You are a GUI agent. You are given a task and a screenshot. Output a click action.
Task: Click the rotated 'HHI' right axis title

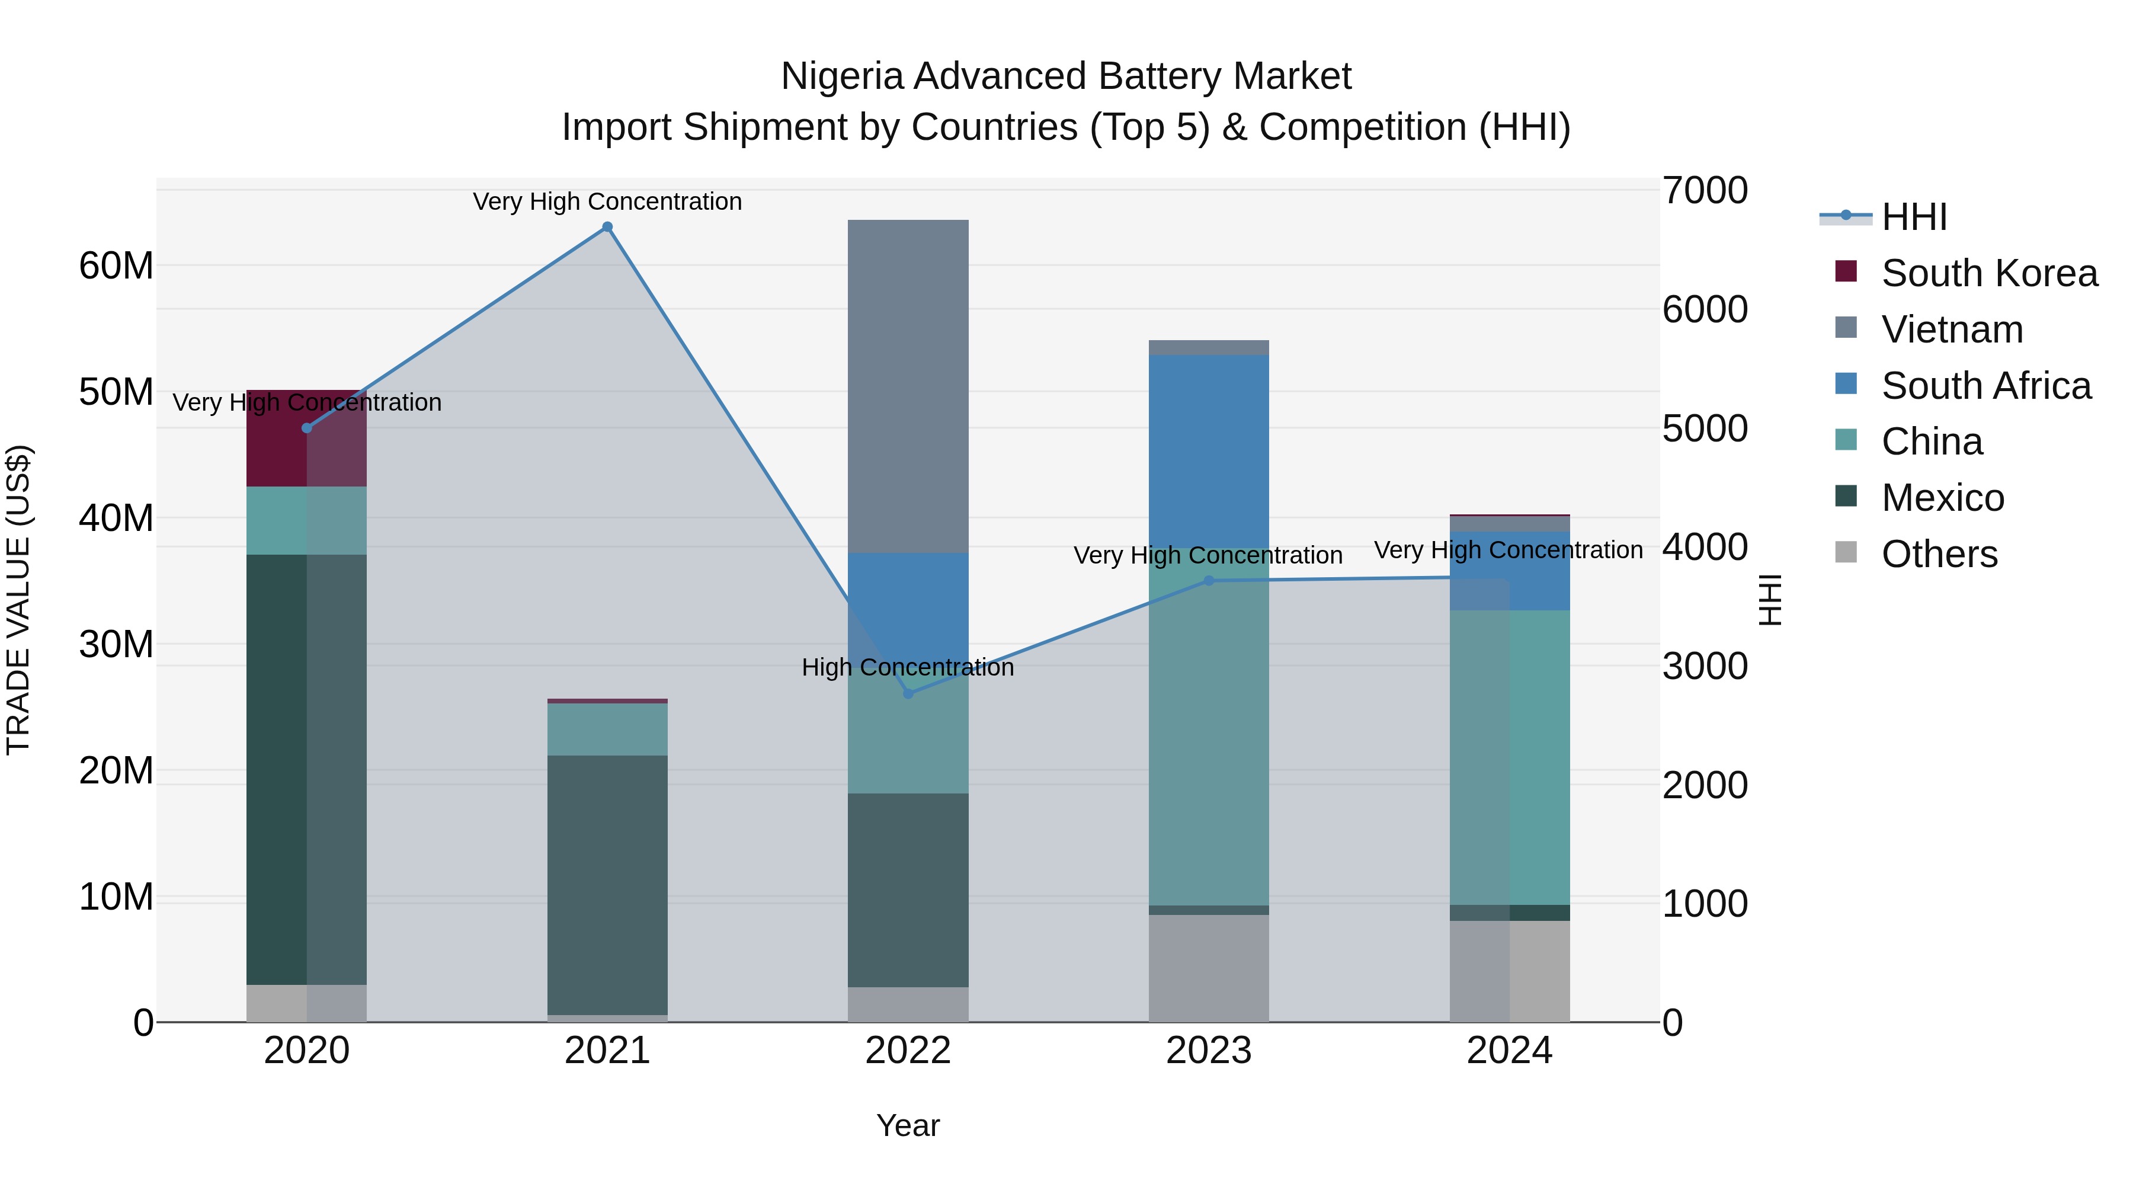pyautogui.click(x=1769, y=600)
